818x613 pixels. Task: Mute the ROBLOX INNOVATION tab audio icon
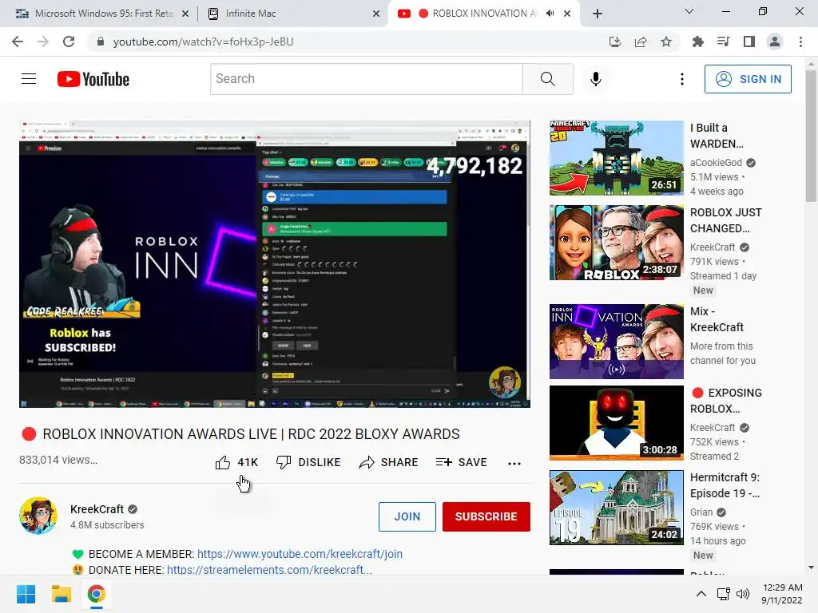[550, 14]
